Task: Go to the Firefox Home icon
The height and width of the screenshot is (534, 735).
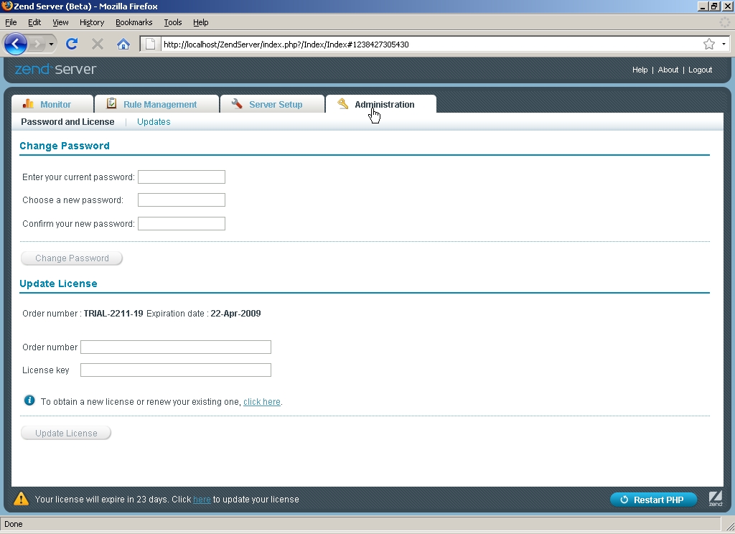Action: [x=123, y=44]
